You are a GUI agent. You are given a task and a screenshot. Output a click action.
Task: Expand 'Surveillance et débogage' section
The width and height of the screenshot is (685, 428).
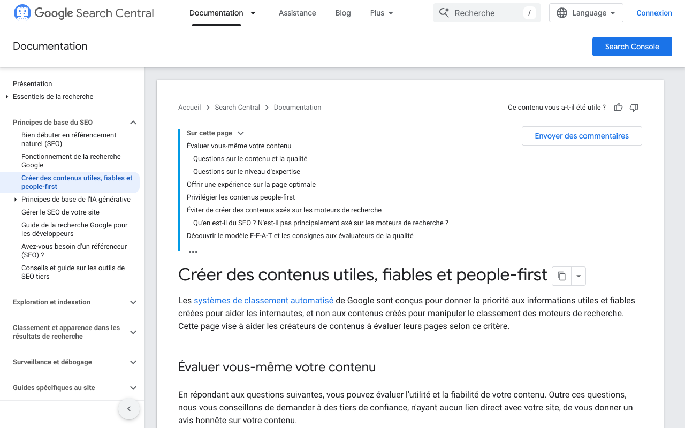[x=133, y=362]
